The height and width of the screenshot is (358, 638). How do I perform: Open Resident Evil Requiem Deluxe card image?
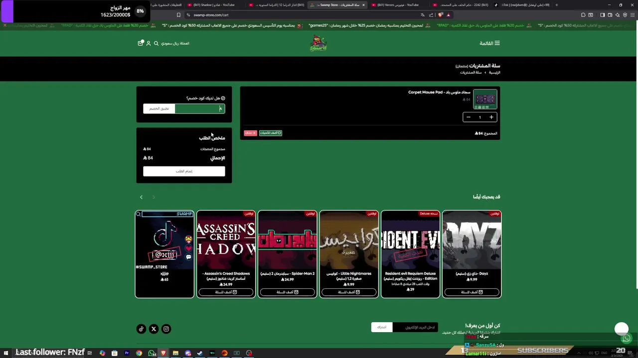pyautogui.click(x=410, y=240)
